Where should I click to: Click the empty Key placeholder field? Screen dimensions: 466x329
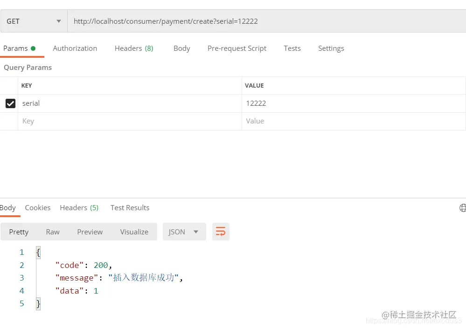pyautogui.click(x=130, y=121)
